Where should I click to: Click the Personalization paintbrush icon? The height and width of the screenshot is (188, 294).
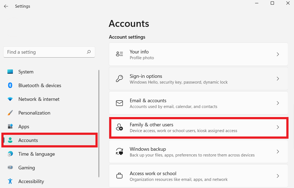tap(10, 113)
